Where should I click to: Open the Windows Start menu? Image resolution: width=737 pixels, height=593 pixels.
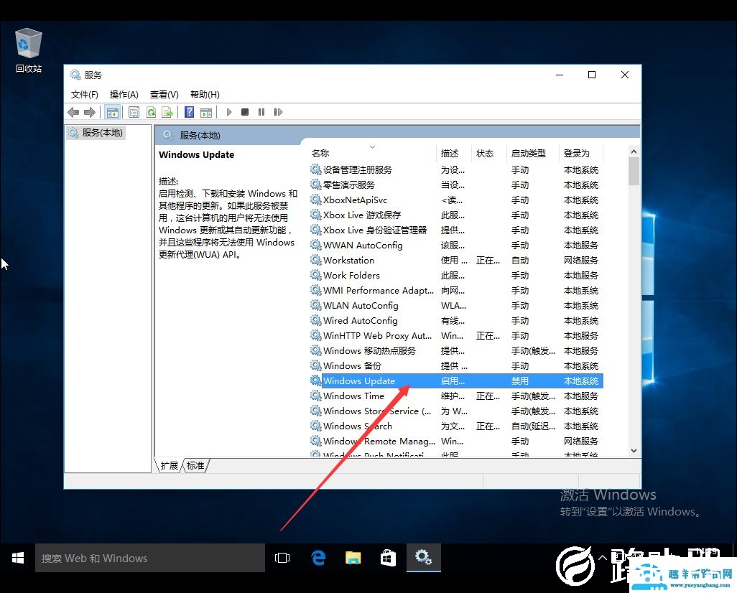pyautogui.click(x=18, y=559)
